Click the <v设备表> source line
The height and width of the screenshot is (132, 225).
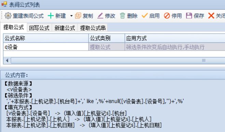pyautogui.click(x=19, y=90)
